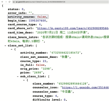Viewport: 109px width, 101px height.
Task: Open the card_share_url m.gaotu100.com link
Action: [x=73, y=28]
